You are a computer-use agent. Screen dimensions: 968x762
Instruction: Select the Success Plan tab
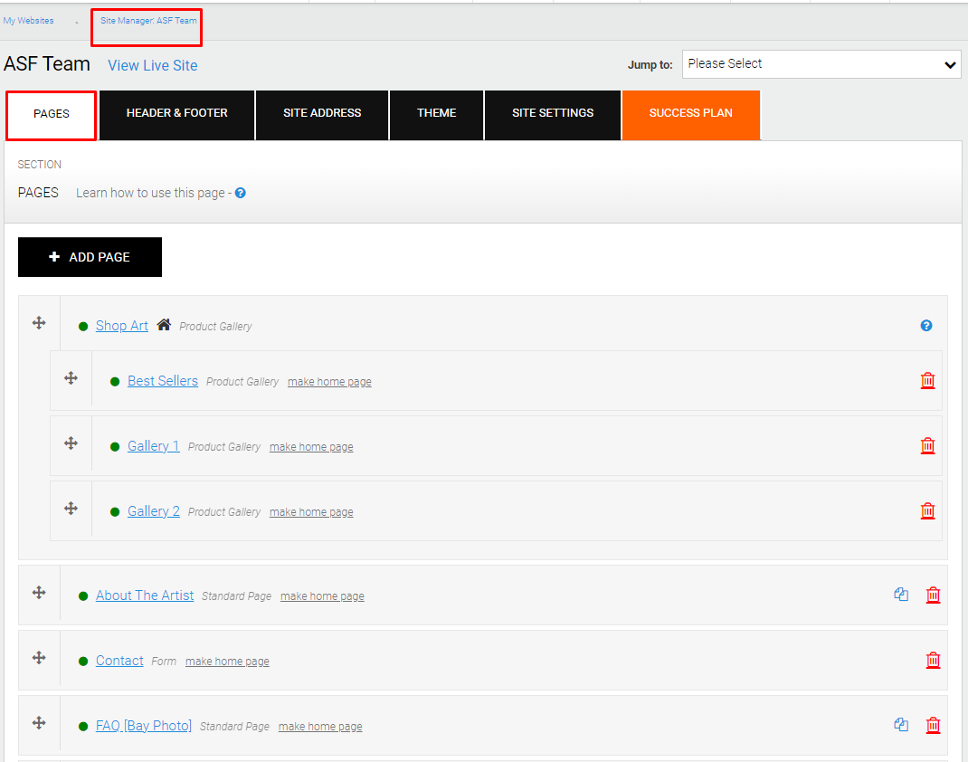click(690, 114)
